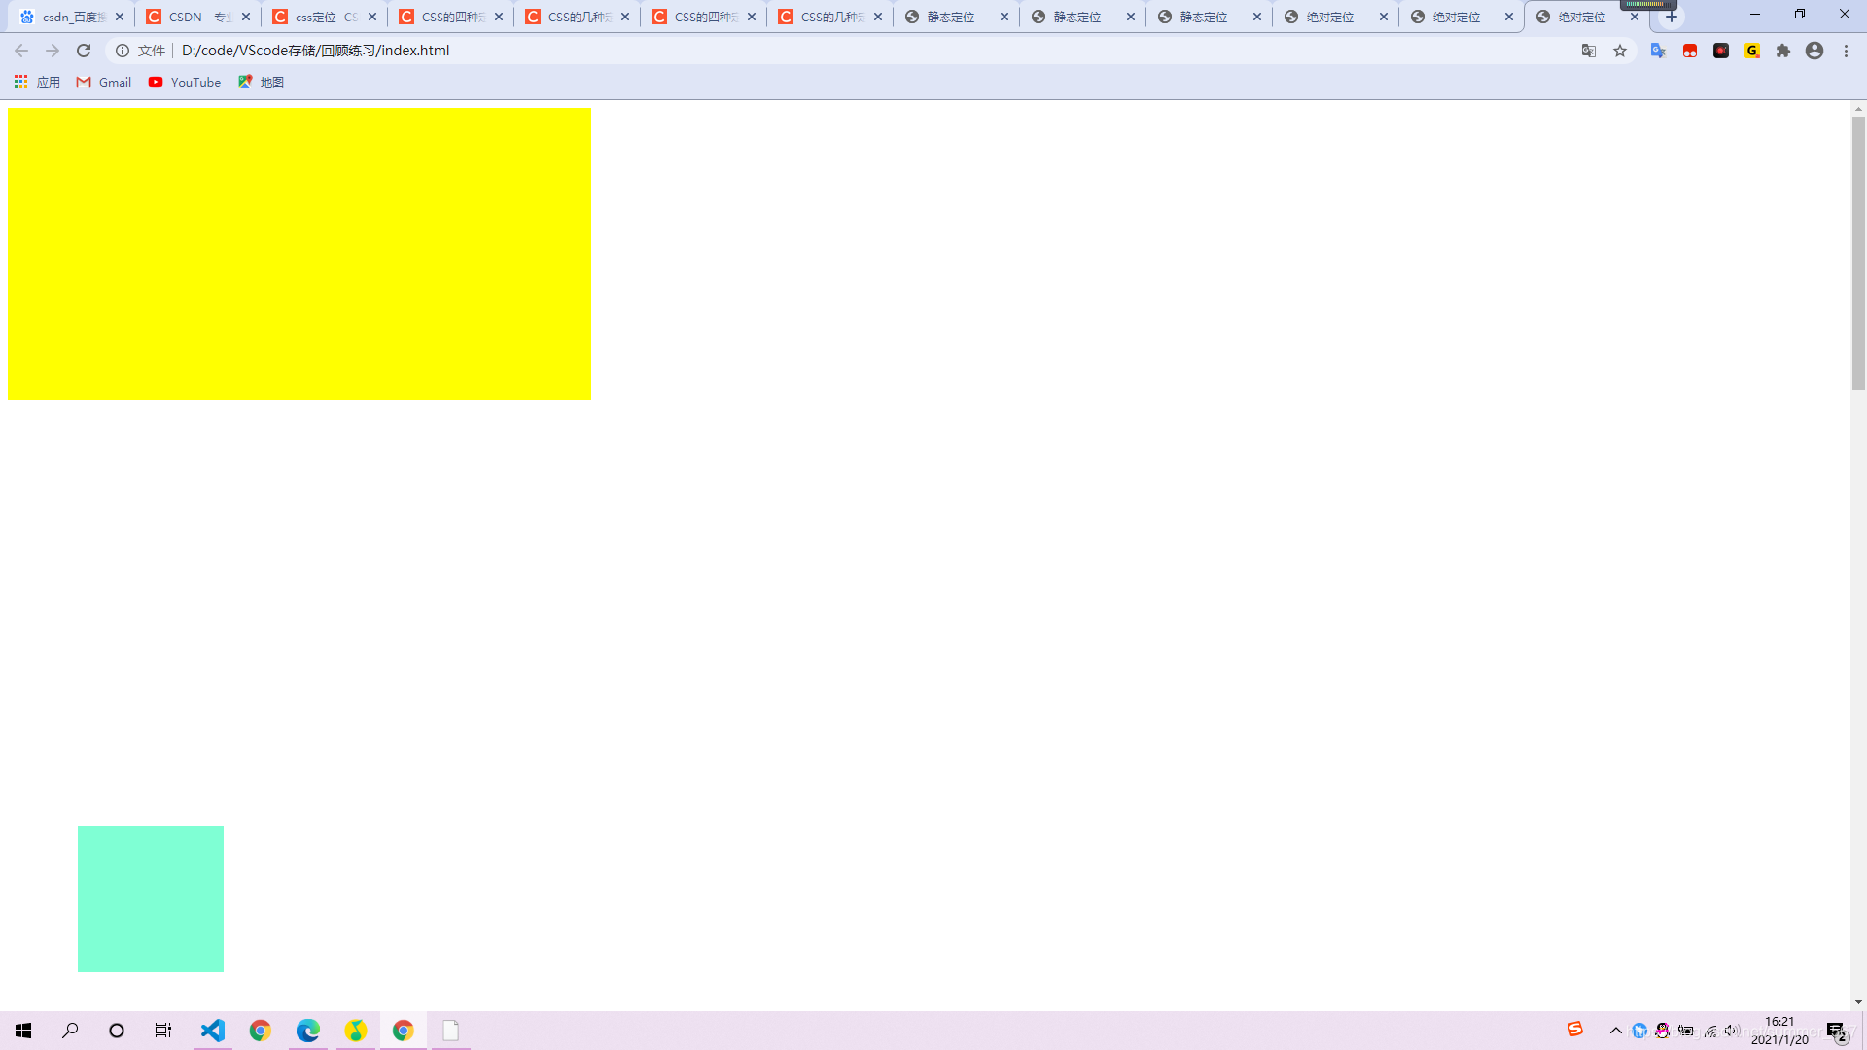Open the Chrome three-dot menu
1867x1050 pixels.
coord(1846,51)
